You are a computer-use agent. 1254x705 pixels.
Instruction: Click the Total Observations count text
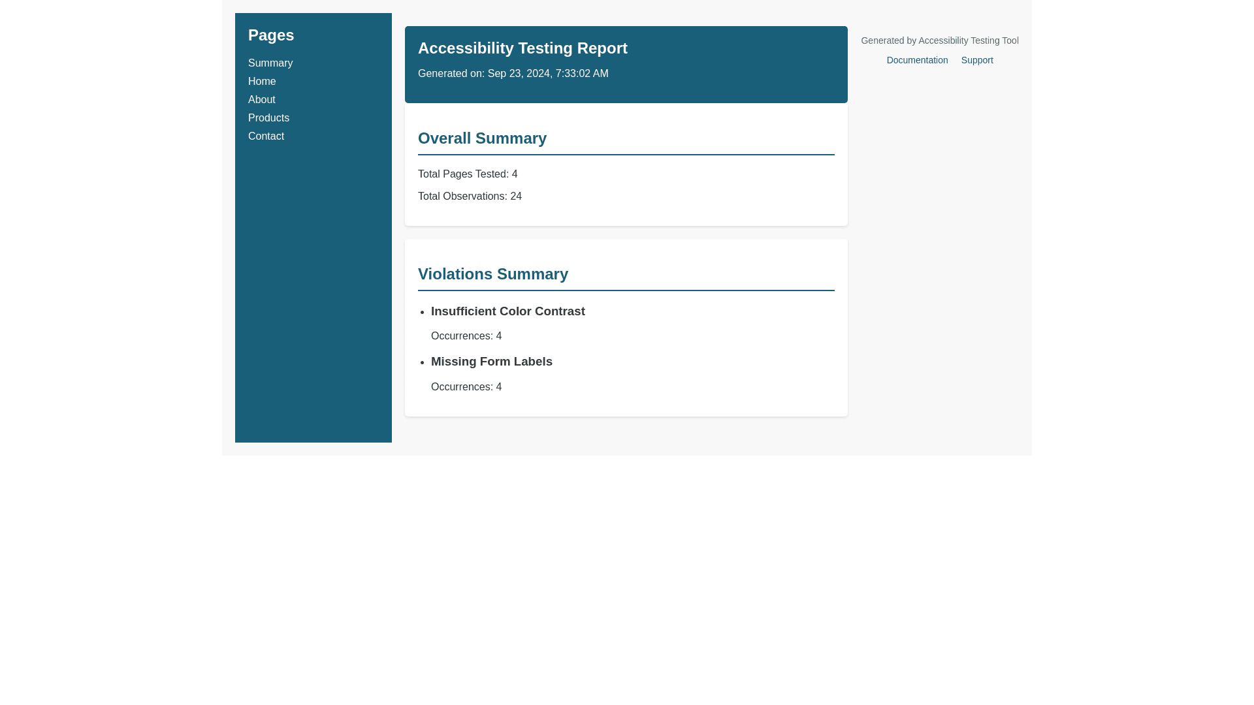pos(469,196)
